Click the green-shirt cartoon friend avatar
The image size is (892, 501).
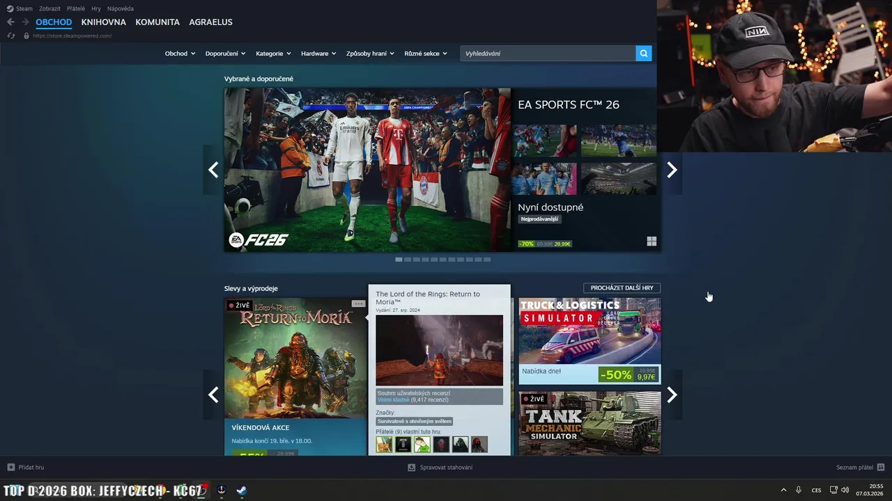tap(422, 444)
